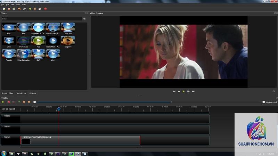Select the Color Shift effect

click(68, 29)
